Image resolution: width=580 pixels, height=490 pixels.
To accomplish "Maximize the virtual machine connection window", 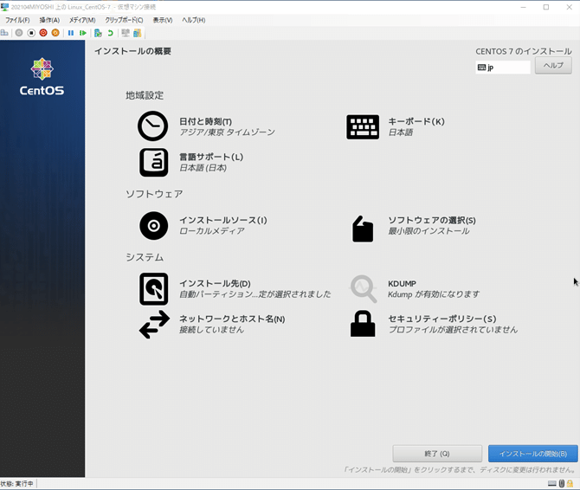I will click(x=546, y=7).
